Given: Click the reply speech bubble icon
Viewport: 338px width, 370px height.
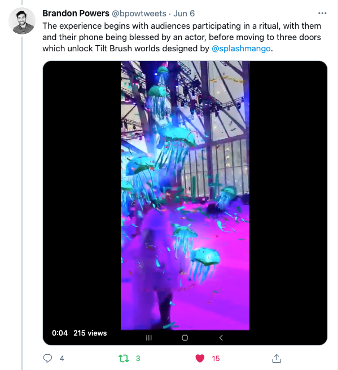Looking at the screenshot, I should [47, 358].
